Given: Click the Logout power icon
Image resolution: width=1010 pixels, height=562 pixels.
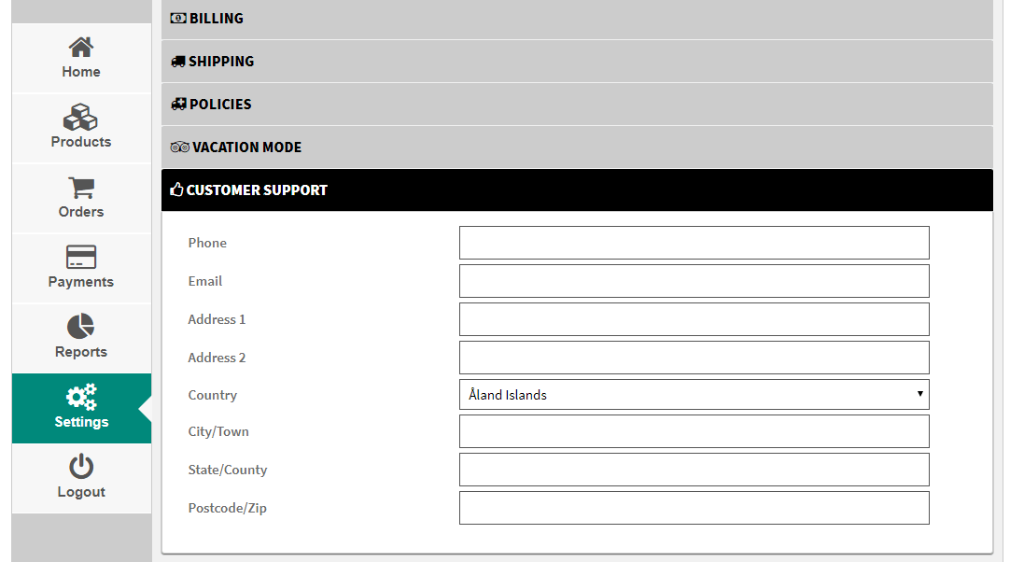Looking at the screenshot, I should pos(81,467).
